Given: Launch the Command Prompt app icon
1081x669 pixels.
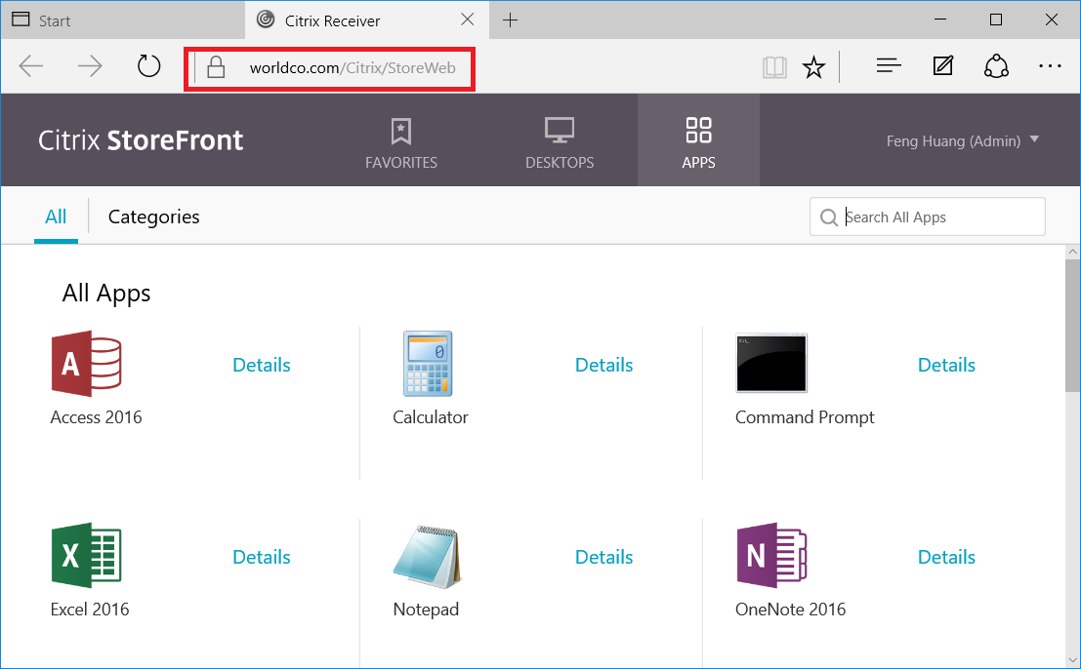Looking at the screenshot, I should [770, 363].
